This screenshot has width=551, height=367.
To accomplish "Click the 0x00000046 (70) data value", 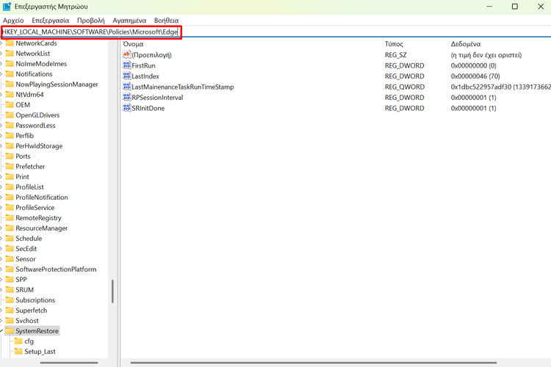I will point(475,76).
